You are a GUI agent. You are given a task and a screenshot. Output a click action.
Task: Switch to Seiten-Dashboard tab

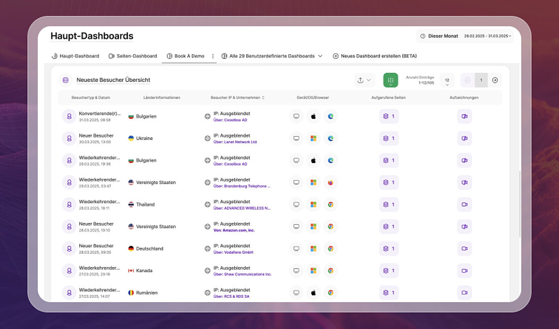click(x=133, y=56)
